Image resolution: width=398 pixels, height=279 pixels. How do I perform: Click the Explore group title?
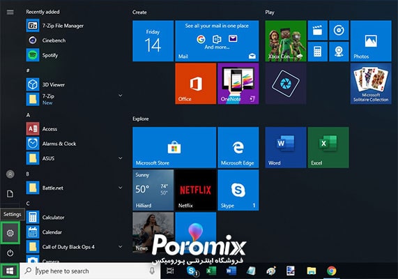point(140,119)
